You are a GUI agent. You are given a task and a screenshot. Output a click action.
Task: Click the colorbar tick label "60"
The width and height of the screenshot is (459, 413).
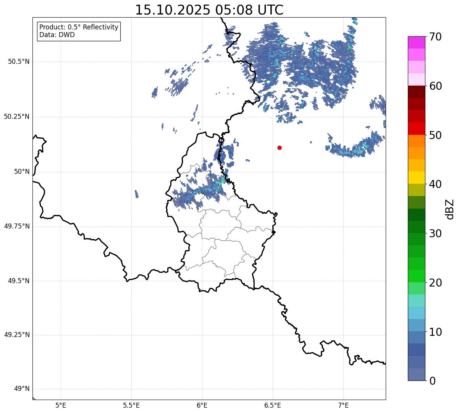pos(435,86)
